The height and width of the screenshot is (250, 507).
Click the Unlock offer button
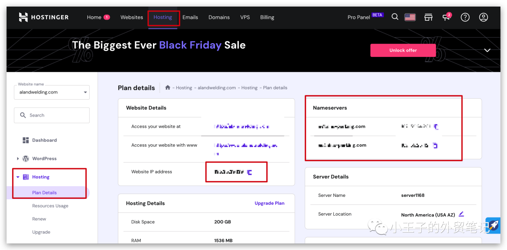[403, 50]
